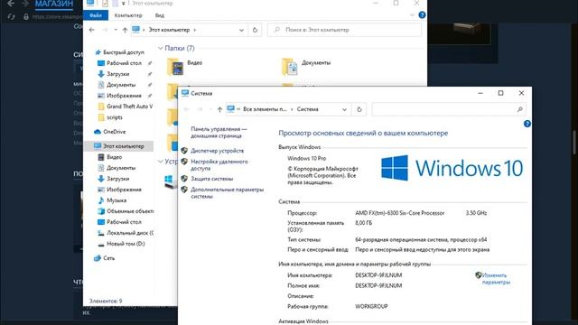Click the refresh button in System window
578x325 pixels.
tap(359, 109)
